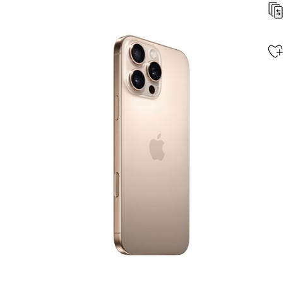Open the gold iPhone product image
Image resolution: width=303 pixels, height=287 pixels.
[x=151, y=145]
